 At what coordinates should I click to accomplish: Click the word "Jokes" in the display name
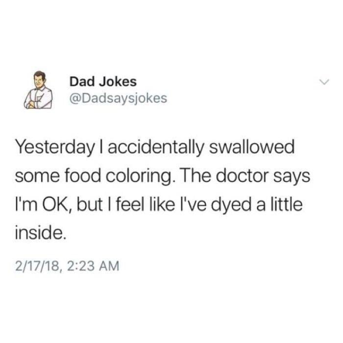[x=118, y=82]
